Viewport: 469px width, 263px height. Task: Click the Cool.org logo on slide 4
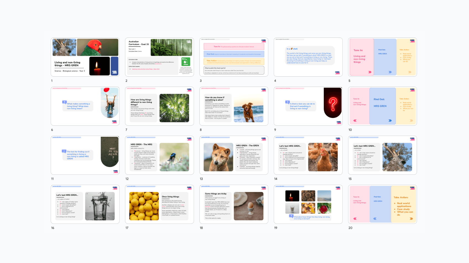(337, 73)
